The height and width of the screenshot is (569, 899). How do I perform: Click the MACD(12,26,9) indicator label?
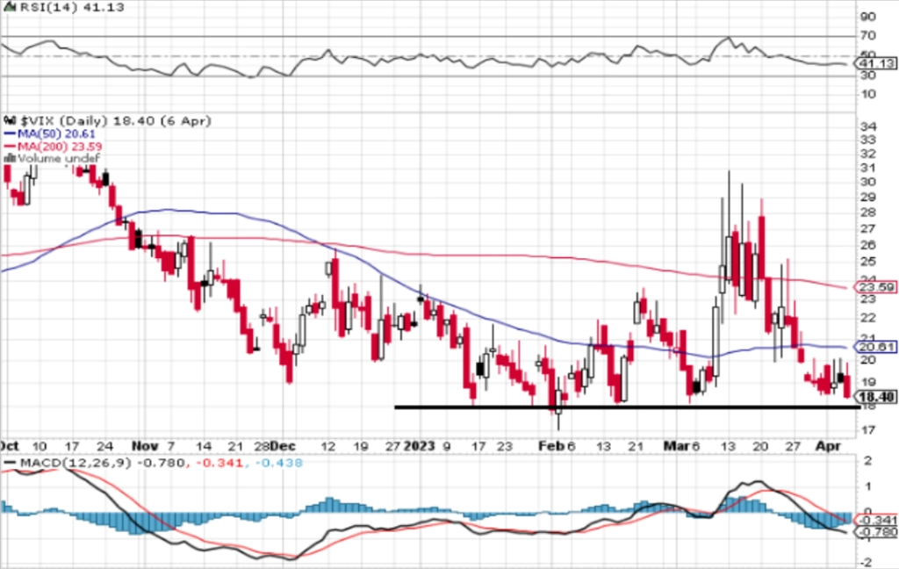(x=54, y=462)
